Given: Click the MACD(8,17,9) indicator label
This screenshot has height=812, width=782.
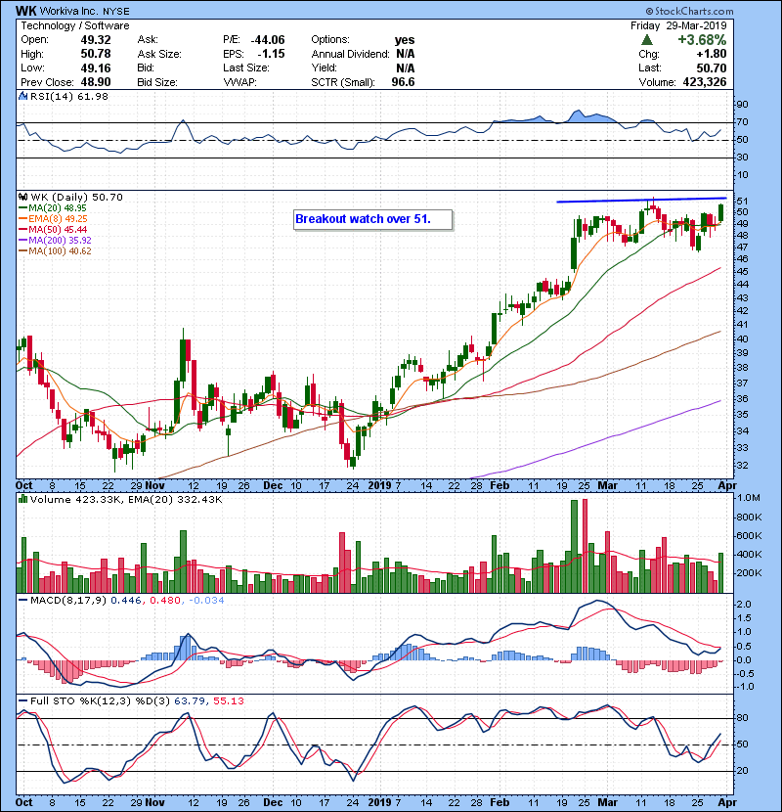Looking at the screenshot, I should pos(68,601).
